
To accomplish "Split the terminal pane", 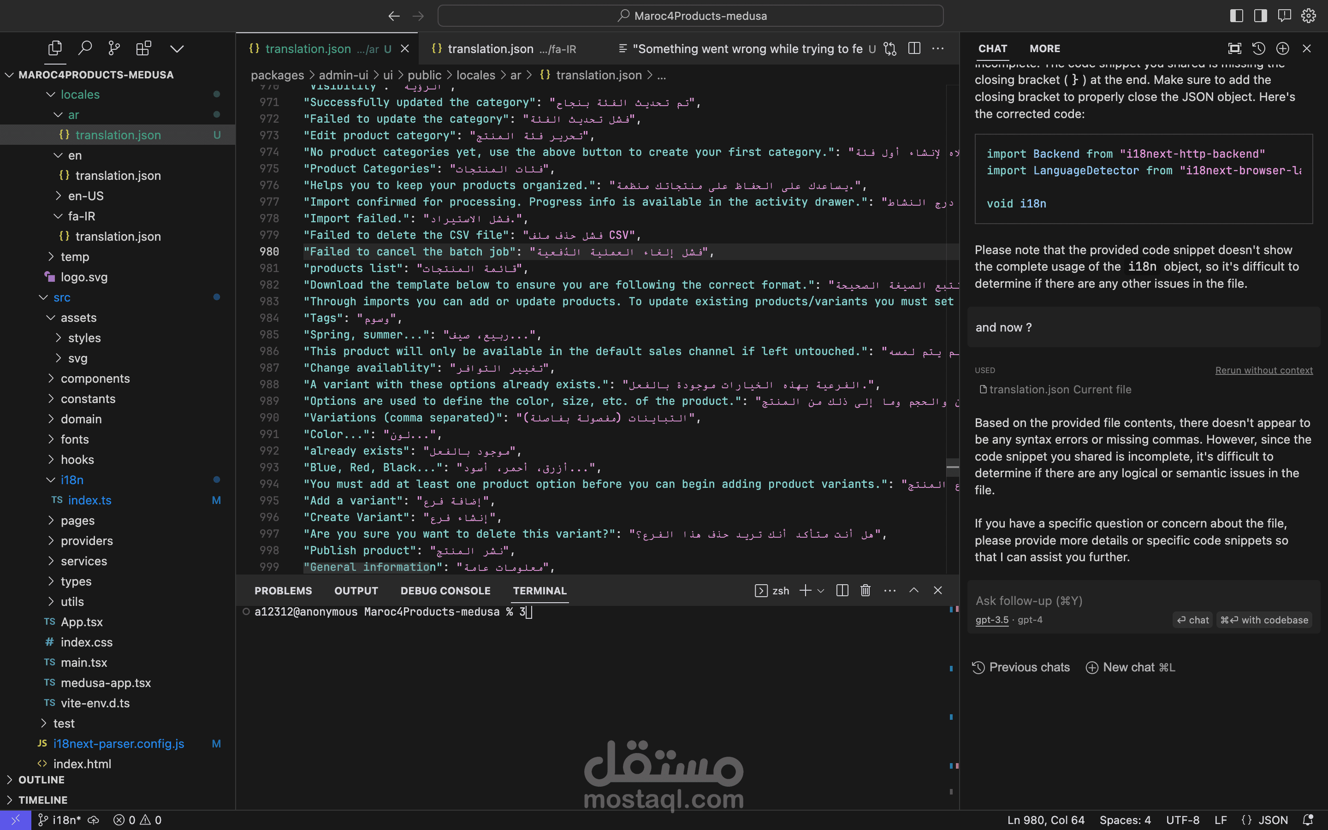I will [x=842, y=591].
